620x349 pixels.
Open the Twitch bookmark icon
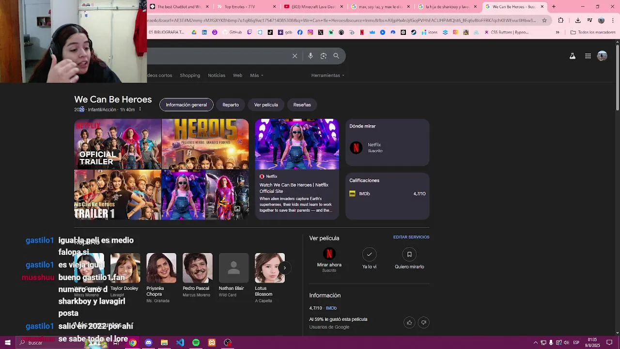pos(250,32)
